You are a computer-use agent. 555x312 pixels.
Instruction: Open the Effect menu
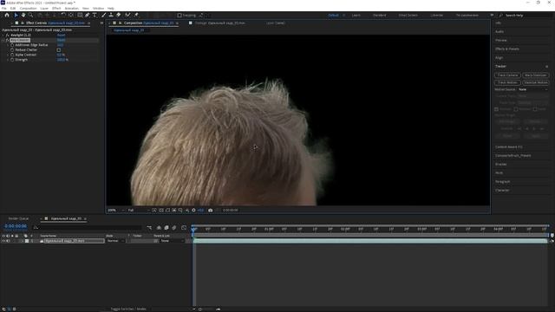pyautogui.click(x=56, y=8)
